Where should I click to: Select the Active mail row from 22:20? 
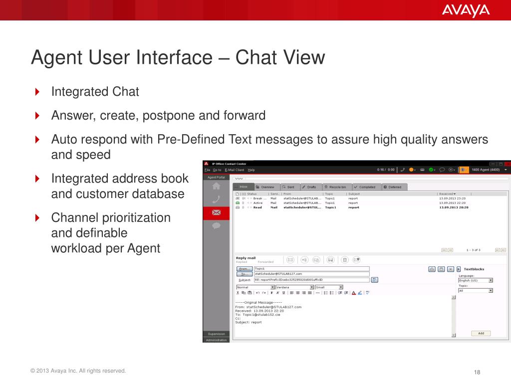(x=370, y=203)
